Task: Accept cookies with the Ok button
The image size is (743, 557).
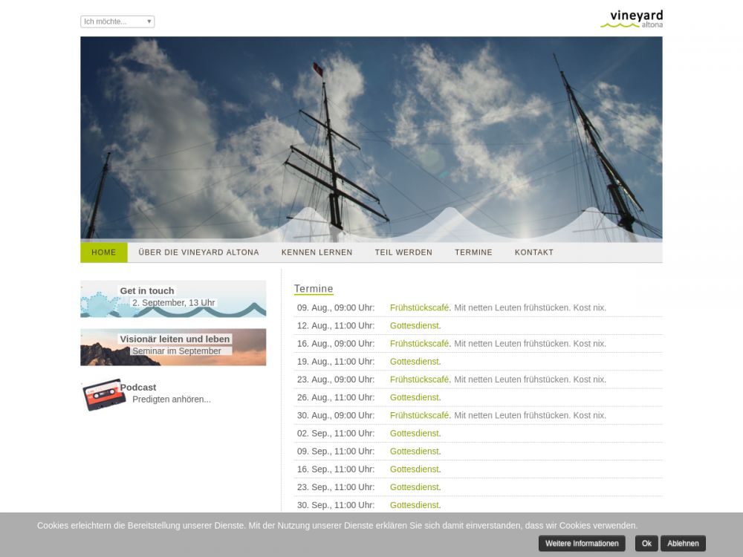Action: (646, 544)
